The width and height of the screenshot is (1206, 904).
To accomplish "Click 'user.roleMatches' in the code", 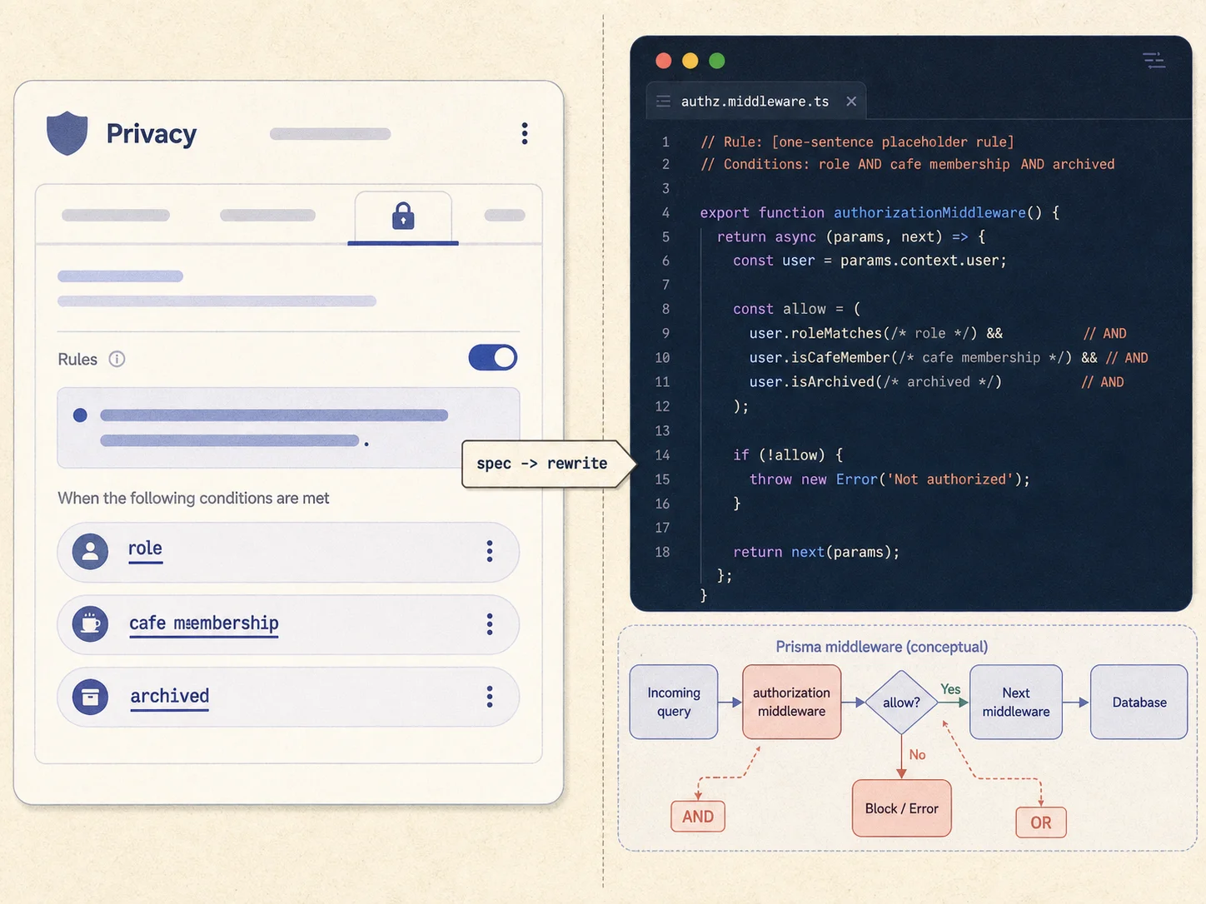I will (x=815, y=333).
